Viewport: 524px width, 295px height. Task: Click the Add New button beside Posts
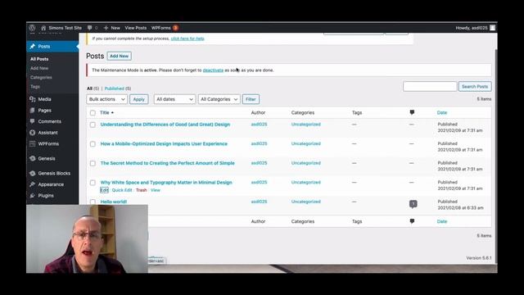tap(119, 57)
